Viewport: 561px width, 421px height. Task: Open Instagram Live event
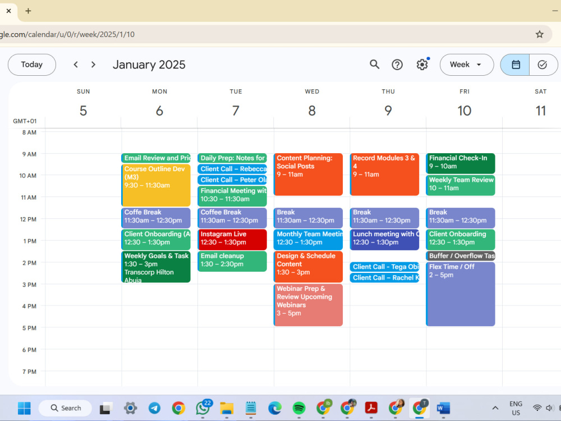(232, 240)
